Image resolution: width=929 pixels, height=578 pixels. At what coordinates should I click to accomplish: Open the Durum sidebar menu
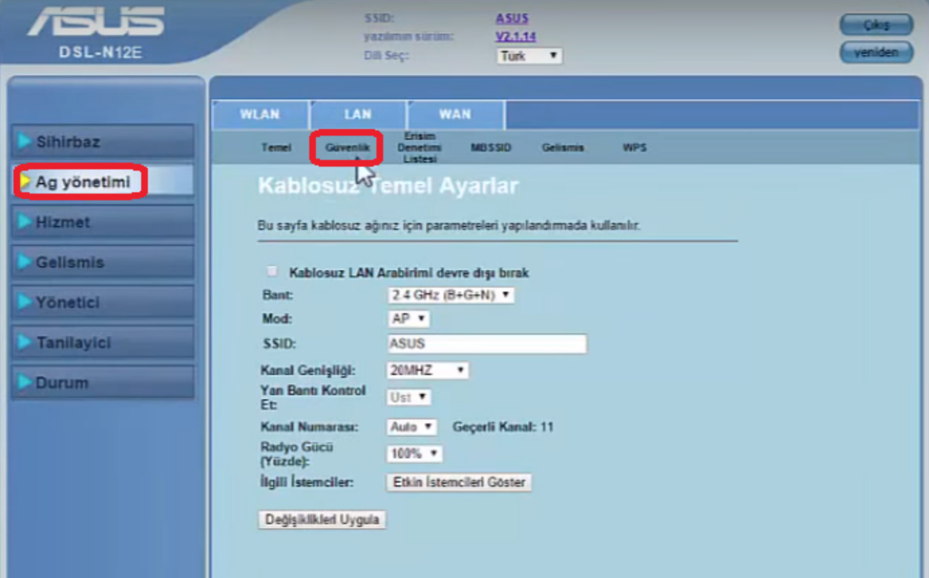[x=104, y=382]
